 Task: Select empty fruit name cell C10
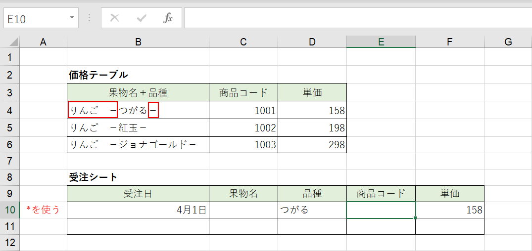(243, 210)
